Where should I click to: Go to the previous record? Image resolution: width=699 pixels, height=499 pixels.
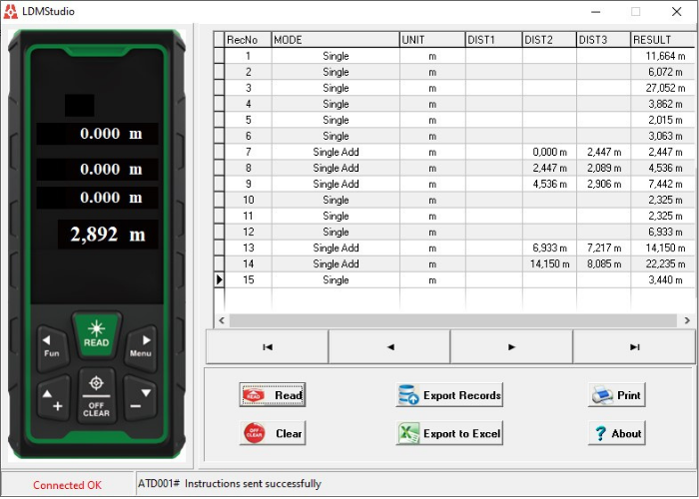click(x=389, y=347)
